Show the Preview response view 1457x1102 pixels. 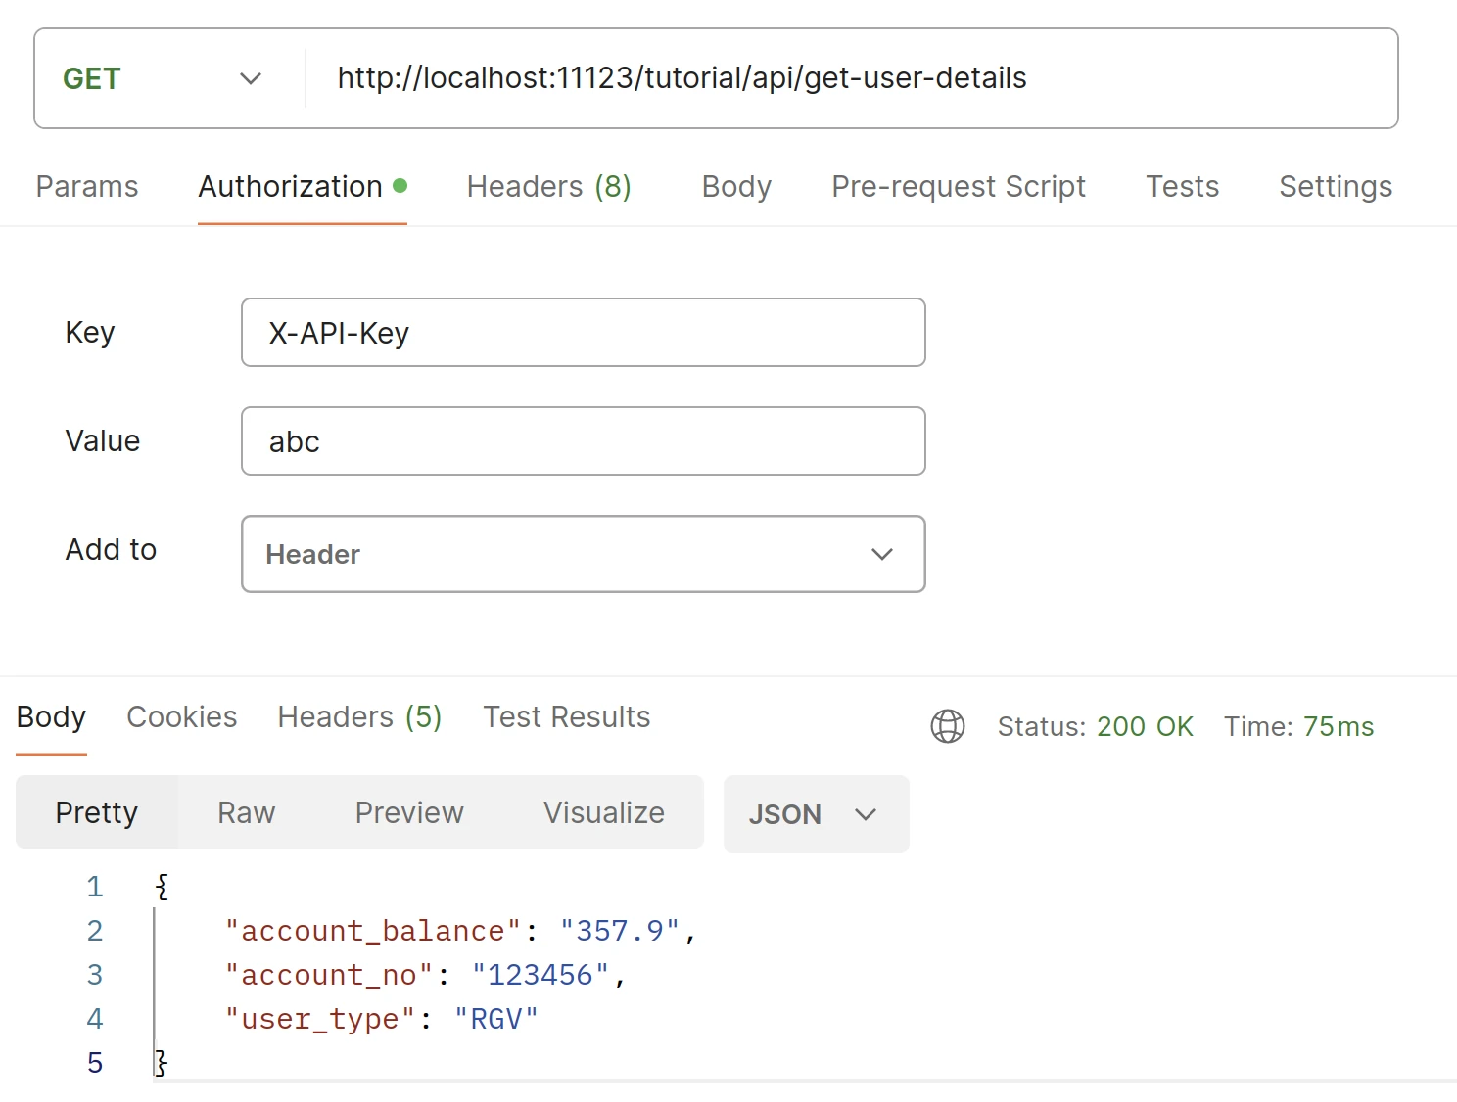[x=409, y=812]
